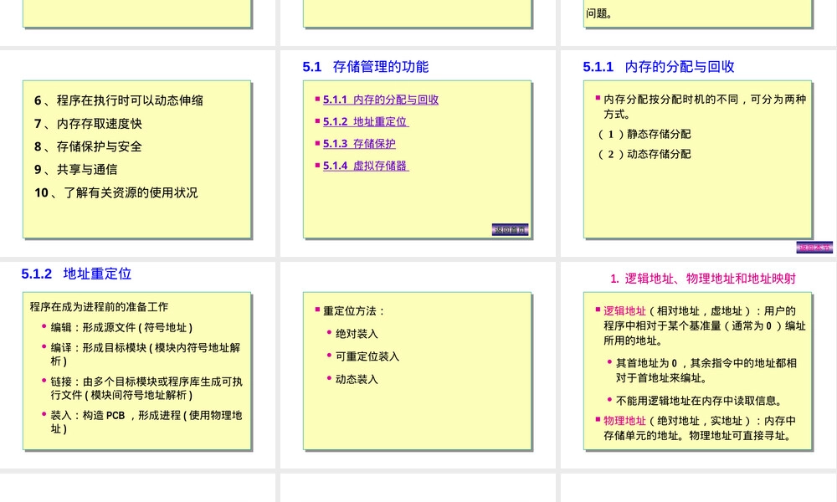837x502 pixels.
Task: Open the 5.1.1 内存的分配与回收 link
Action: (x=381, y=100)
